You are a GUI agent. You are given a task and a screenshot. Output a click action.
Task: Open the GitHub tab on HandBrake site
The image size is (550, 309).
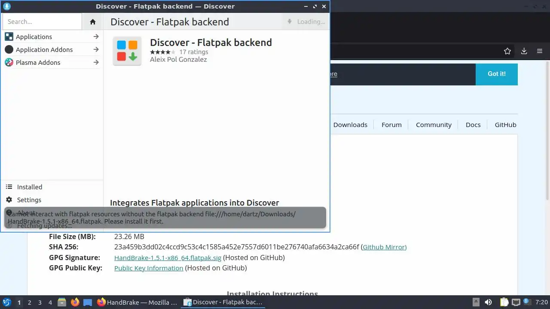(x=505, y=125)
